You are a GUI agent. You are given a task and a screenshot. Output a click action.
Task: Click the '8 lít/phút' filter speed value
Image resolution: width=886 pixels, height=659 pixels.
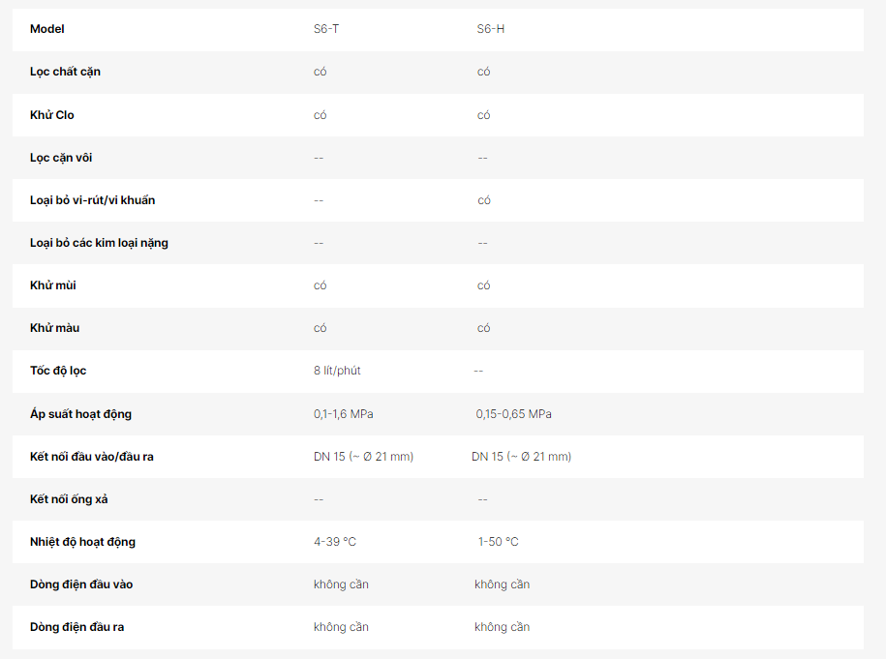click(337, 371)
